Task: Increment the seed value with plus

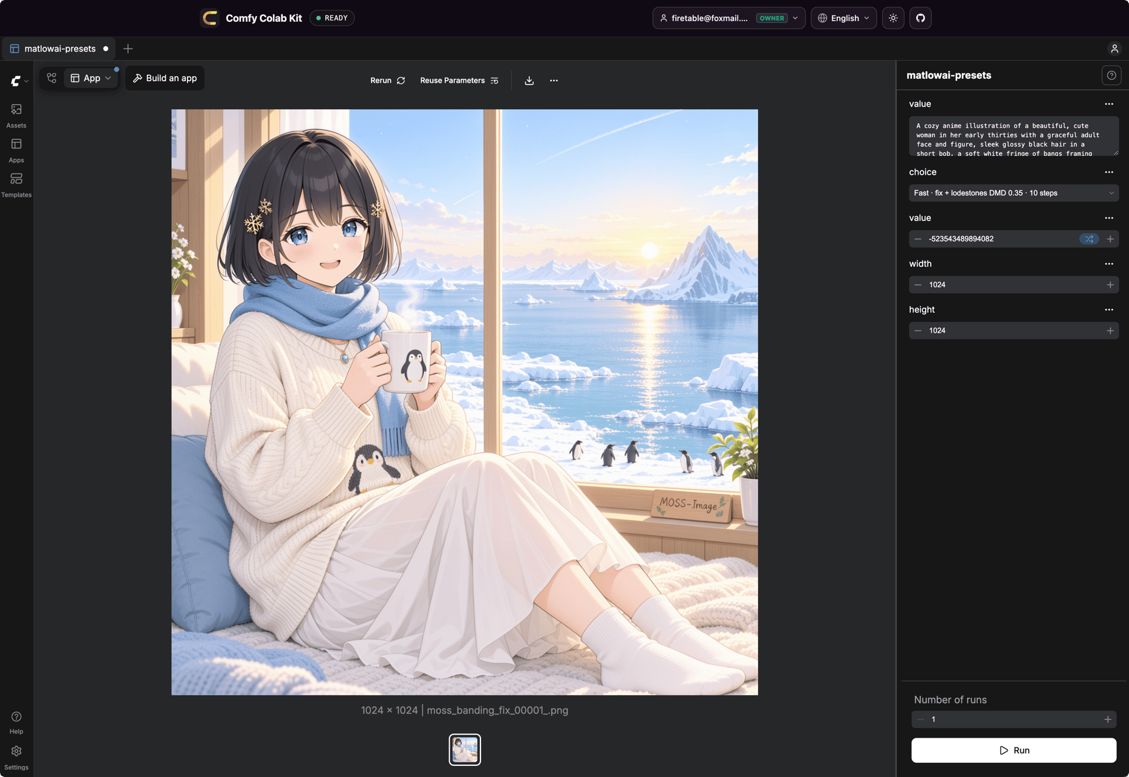Action: pyautogui.click(x=1110, y=239)
